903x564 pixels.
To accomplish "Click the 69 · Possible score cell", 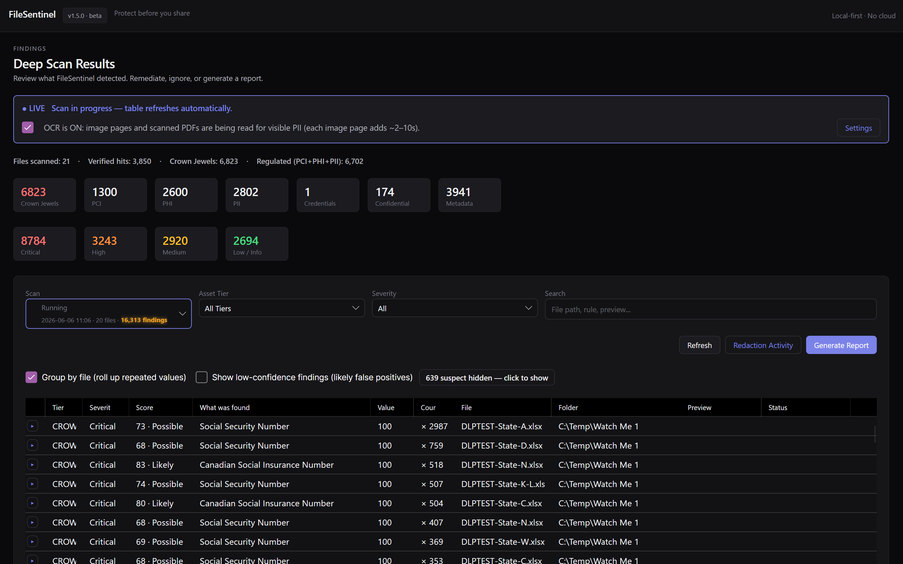I will [x=159, y=542].
